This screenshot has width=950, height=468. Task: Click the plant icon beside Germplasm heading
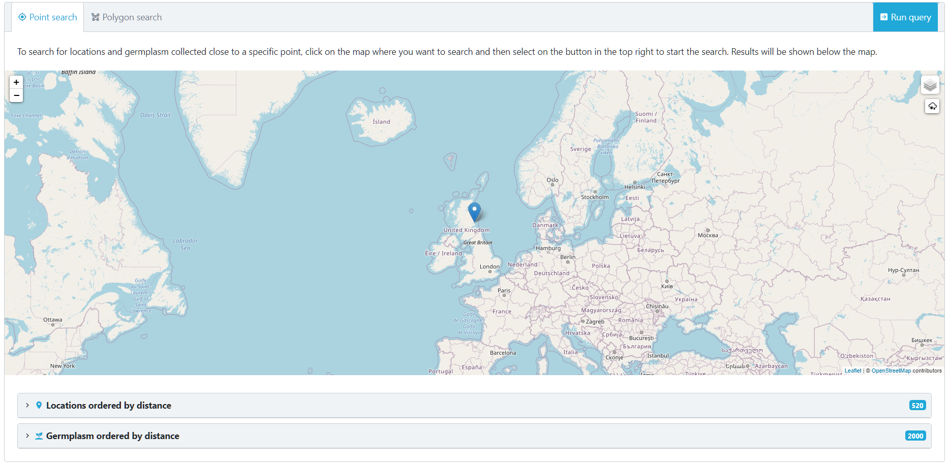[x=39, y=436]
